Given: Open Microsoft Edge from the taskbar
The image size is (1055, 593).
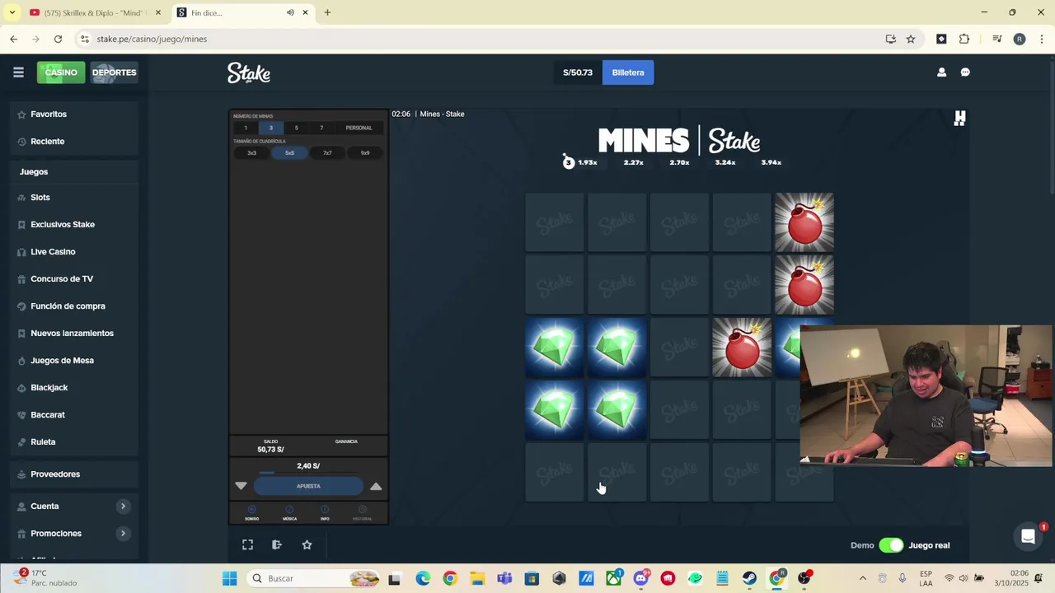Looking at the screenshot, I should point(423,578).
